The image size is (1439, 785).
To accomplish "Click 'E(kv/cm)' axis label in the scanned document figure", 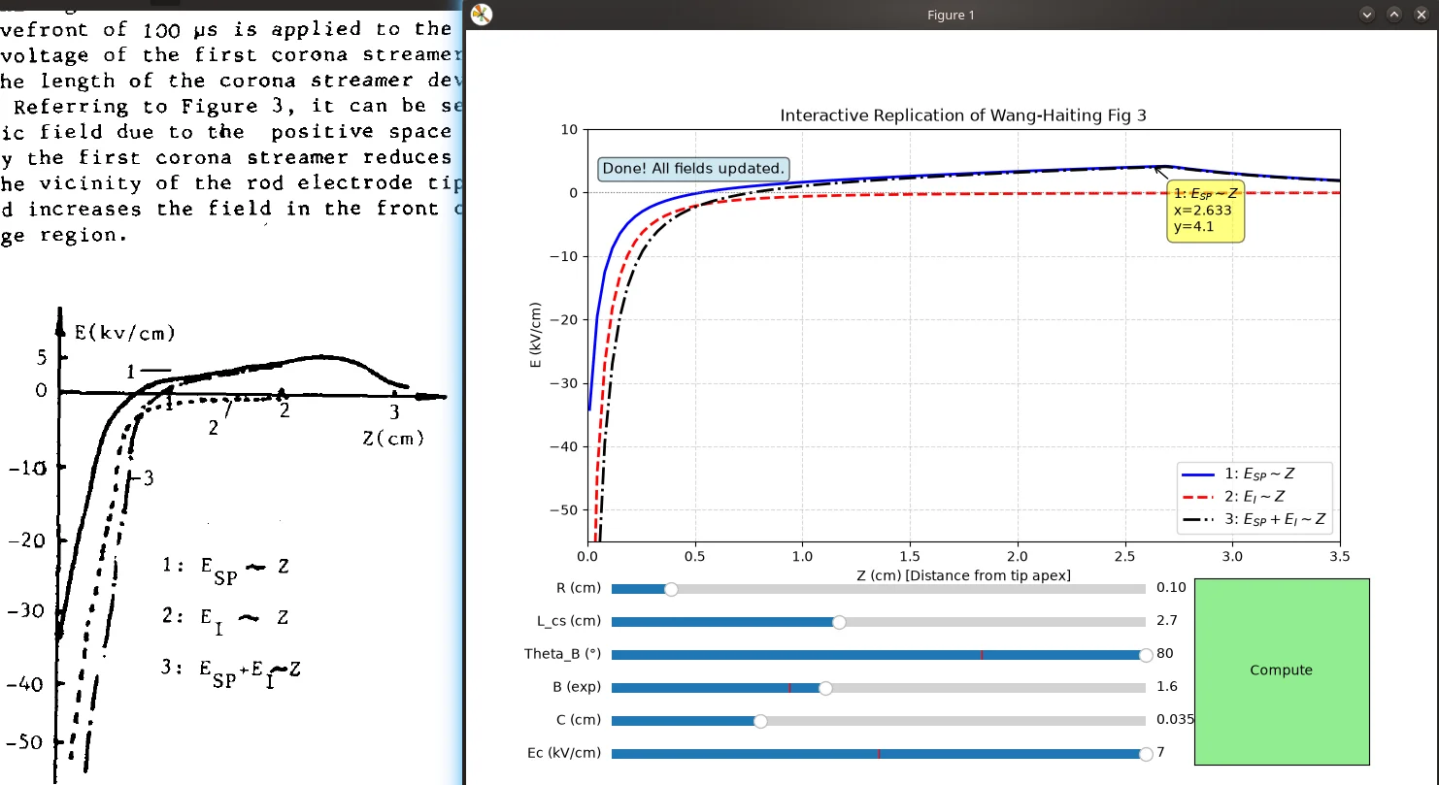I will (x=124, y=334).
